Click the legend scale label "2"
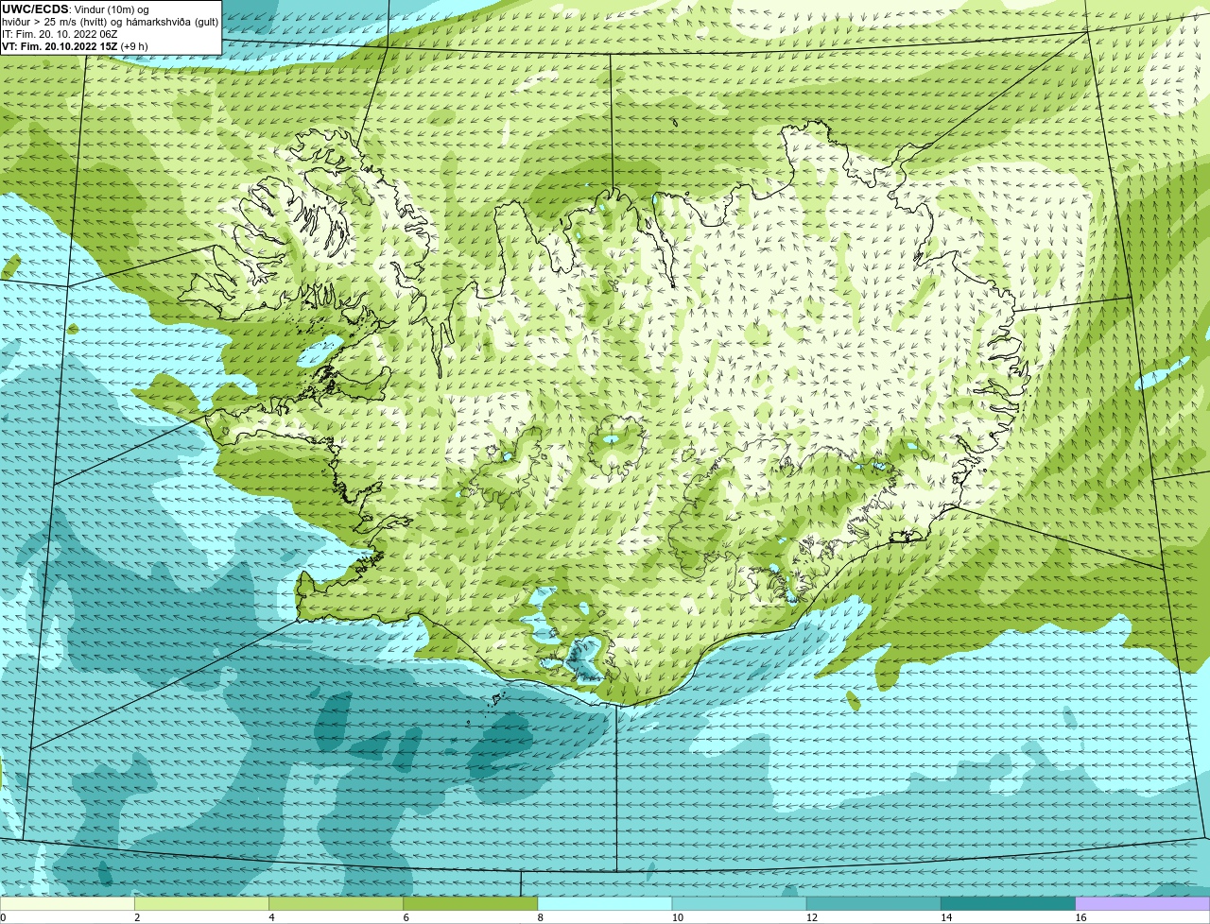The height and width of the screenshot is (924, 1210). (x=137, y=917)
